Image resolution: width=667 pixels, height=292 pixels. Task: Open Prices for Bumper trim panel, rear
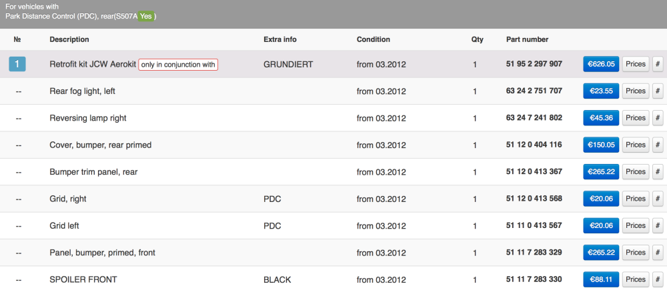pos(636,172)
